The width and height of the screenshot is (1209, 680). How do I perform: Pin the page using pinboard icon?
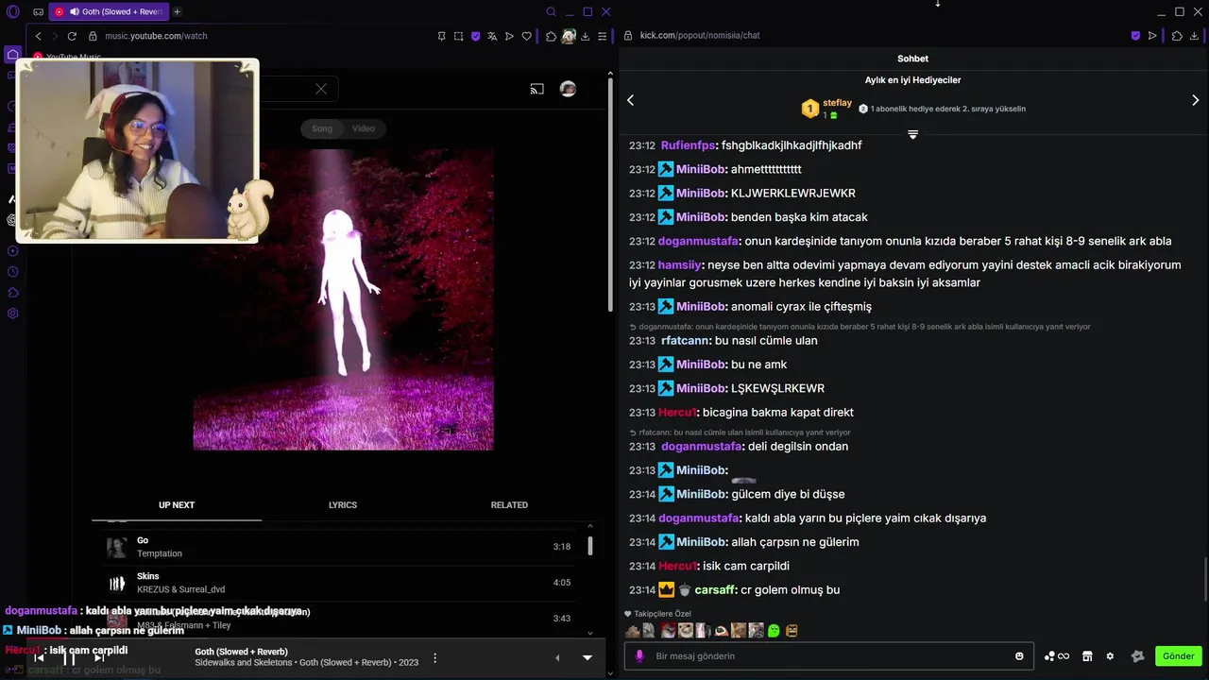point(441,36)
